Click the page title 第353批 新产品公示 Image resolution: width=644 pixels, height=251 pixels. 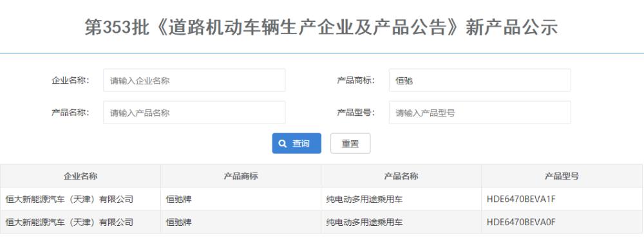point(321,28)
